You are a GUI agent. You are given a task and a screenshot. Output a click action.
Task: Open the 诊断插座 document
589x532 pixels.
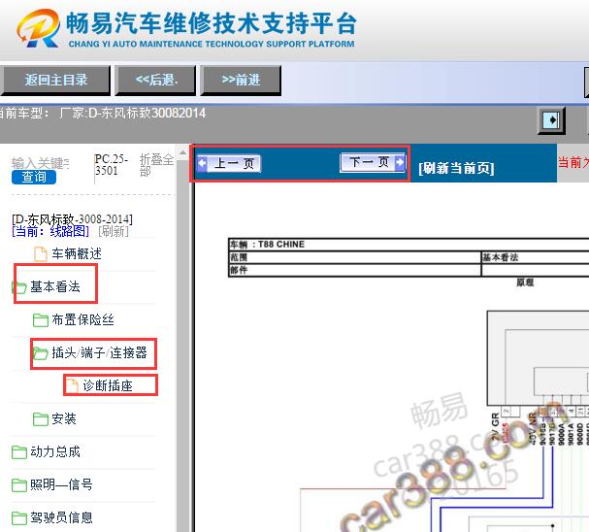tap(108, 385)
